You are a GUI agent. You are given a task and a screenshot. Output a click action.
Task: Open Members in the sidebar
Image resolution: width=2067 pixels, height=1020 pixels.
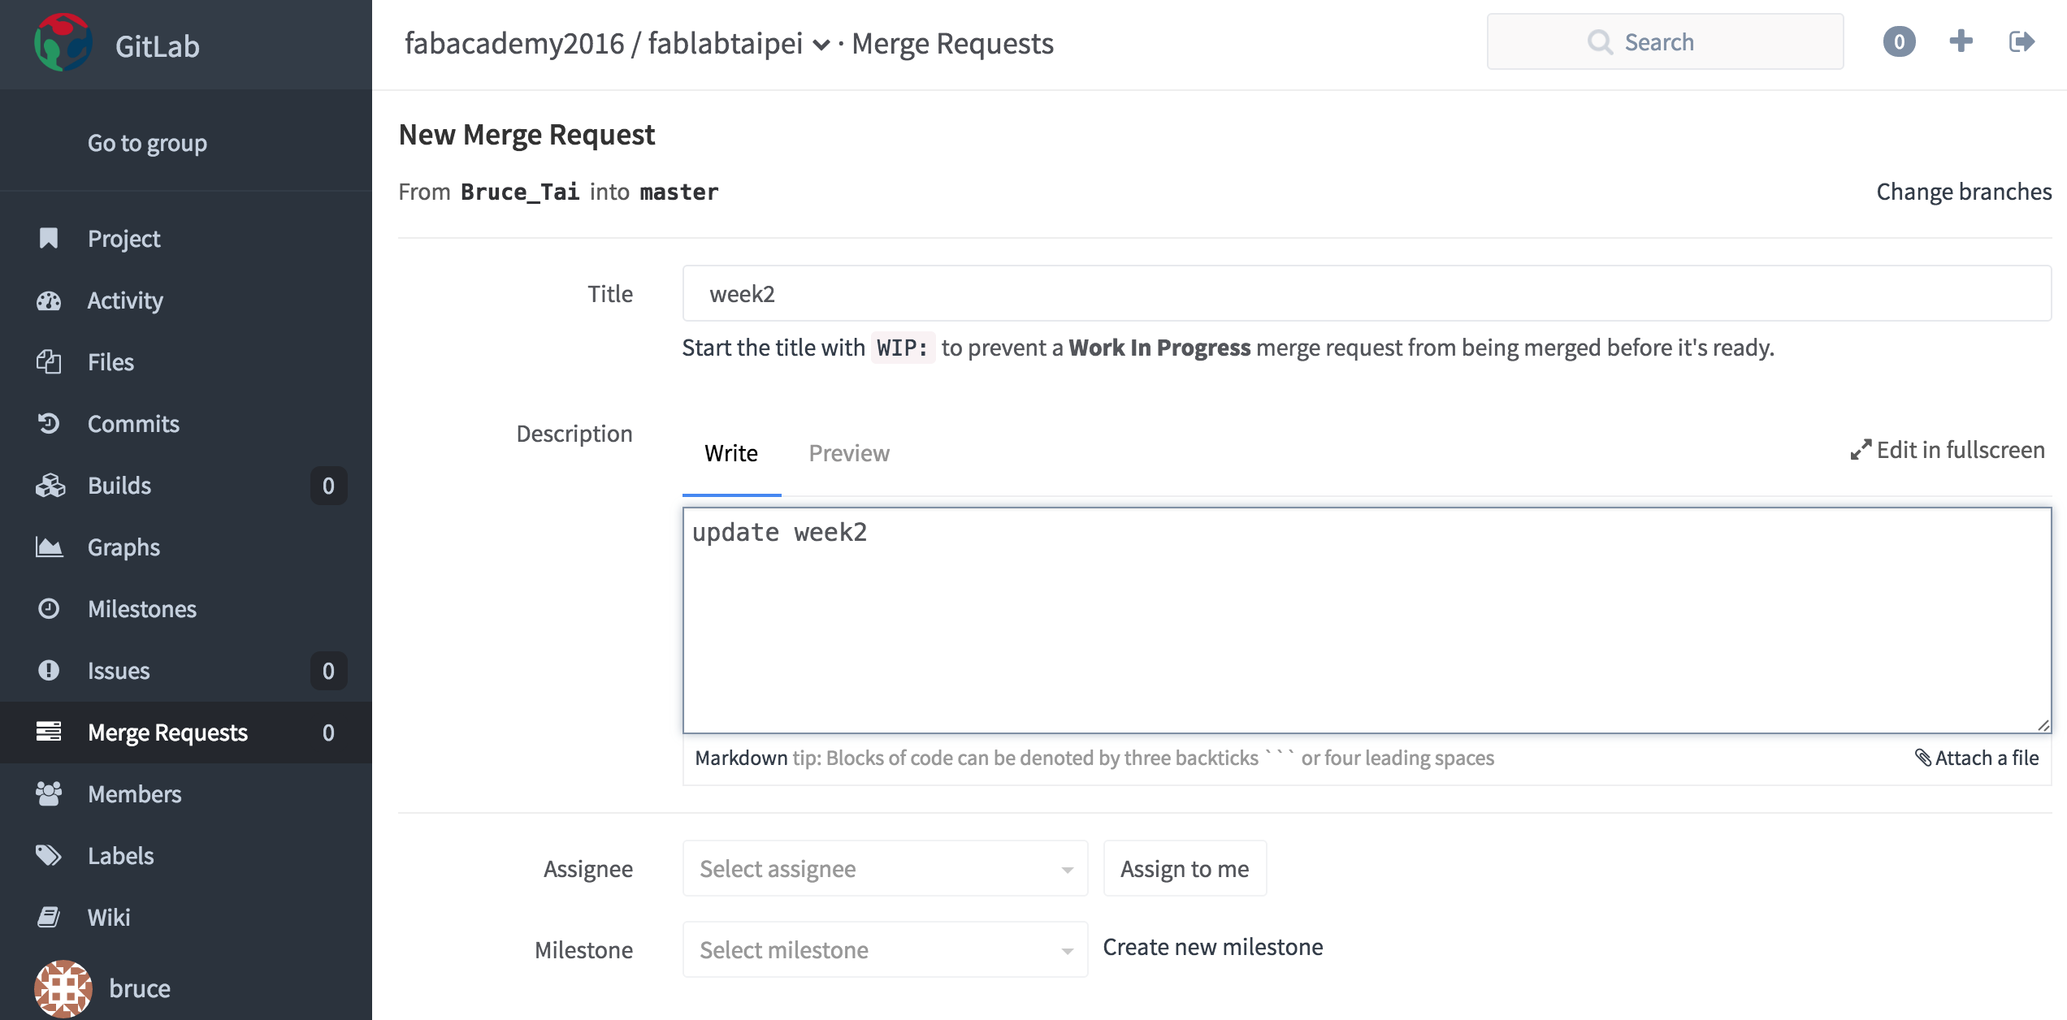pyautogui.click(x=186, y=794)
